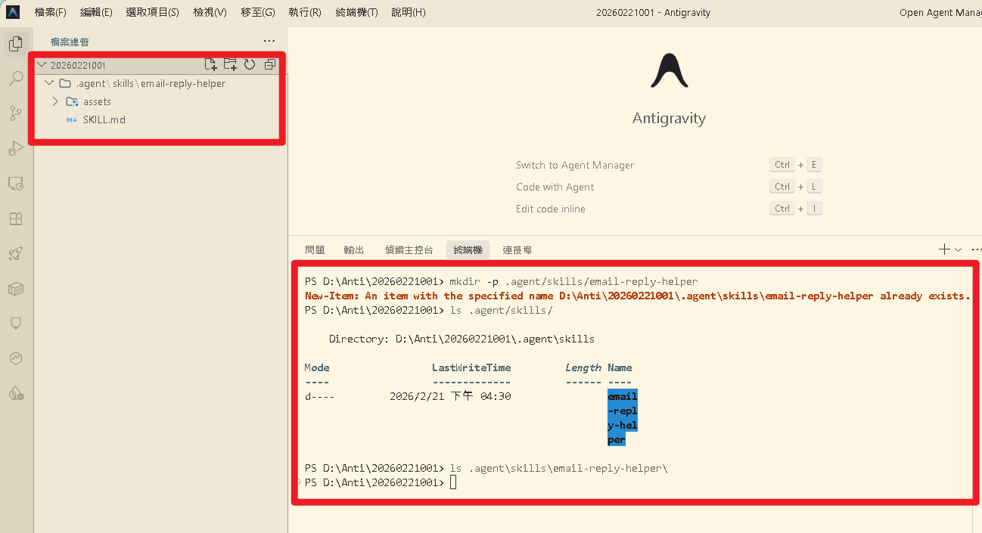Collapse all folders in explorer
Screen dimensions: 982x533
[x=269, y=65]
